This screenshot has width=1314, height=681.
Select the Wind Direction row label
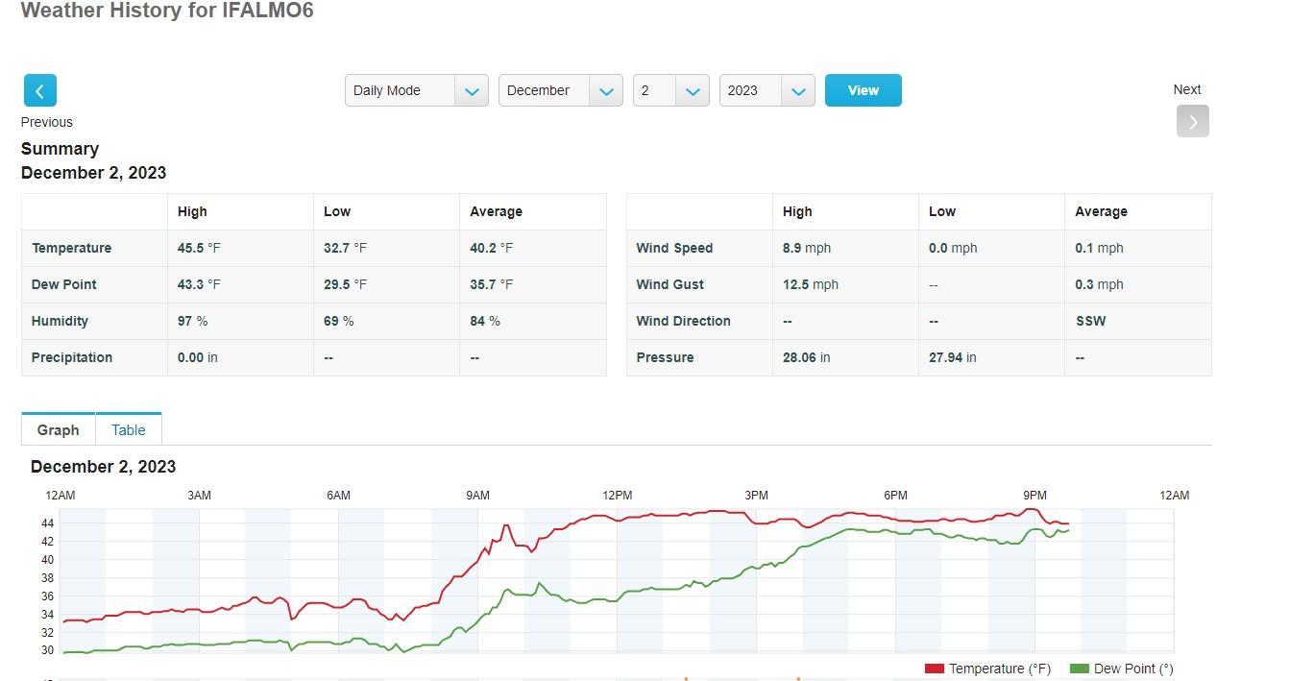coord(683,321)
